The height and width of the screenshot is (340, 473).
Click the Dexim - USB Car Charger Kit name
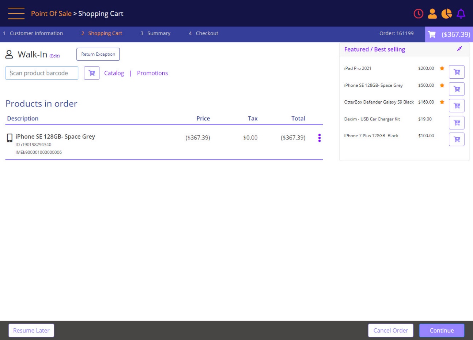pos(372,119)
